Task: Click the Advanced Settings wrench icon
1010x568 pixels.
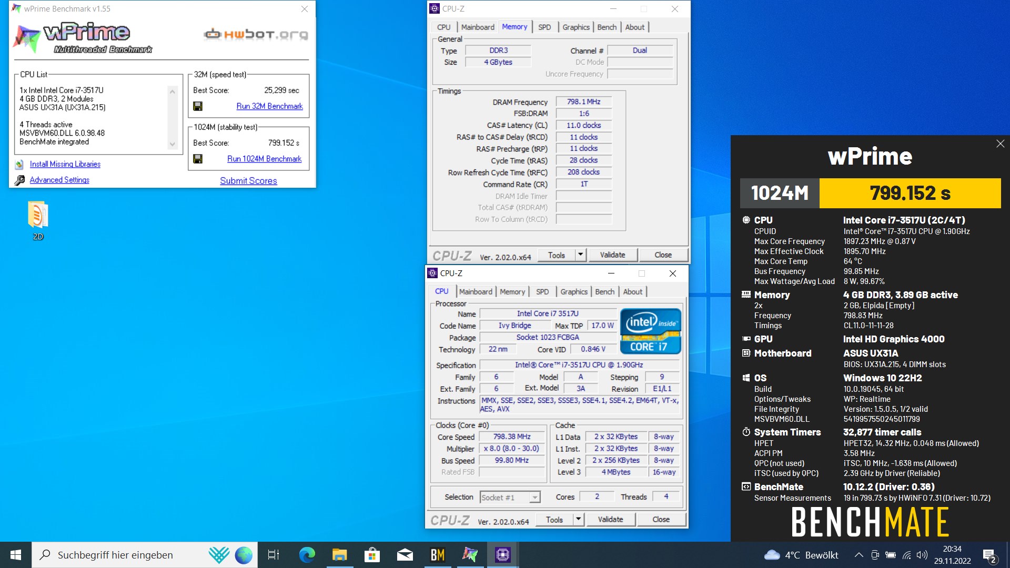Action: tap(19, 180)
